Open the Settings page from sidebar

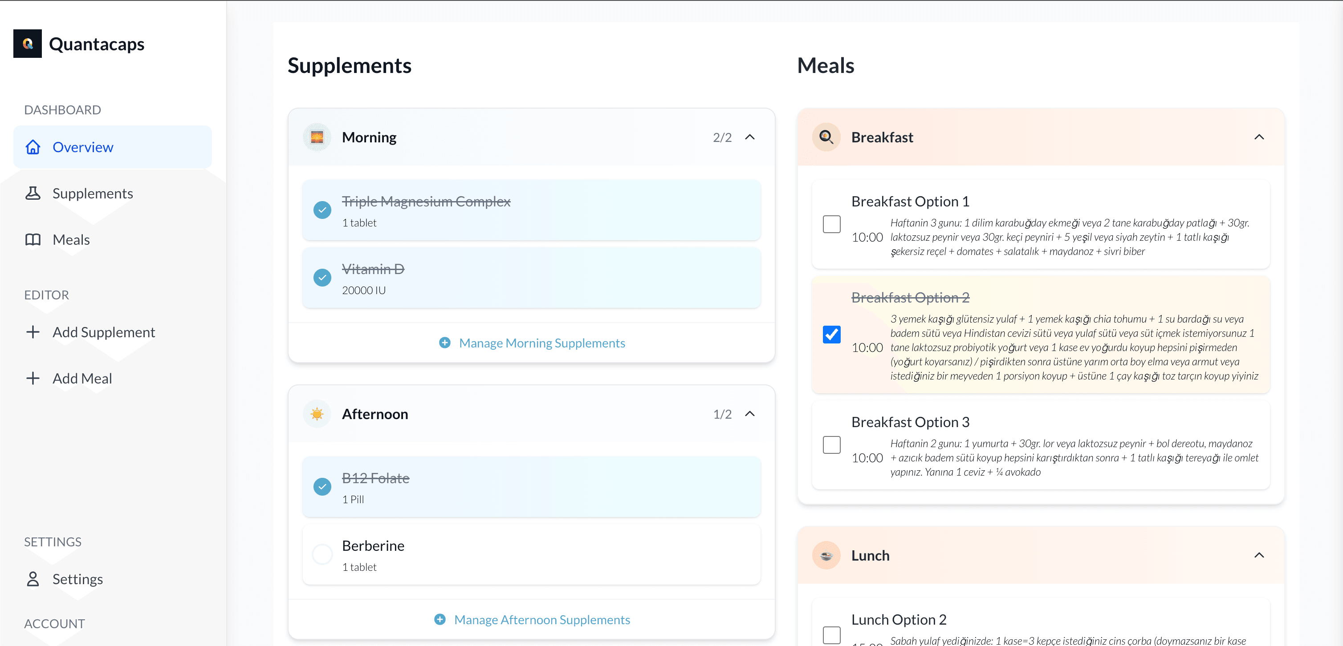(x=78, y=579)
